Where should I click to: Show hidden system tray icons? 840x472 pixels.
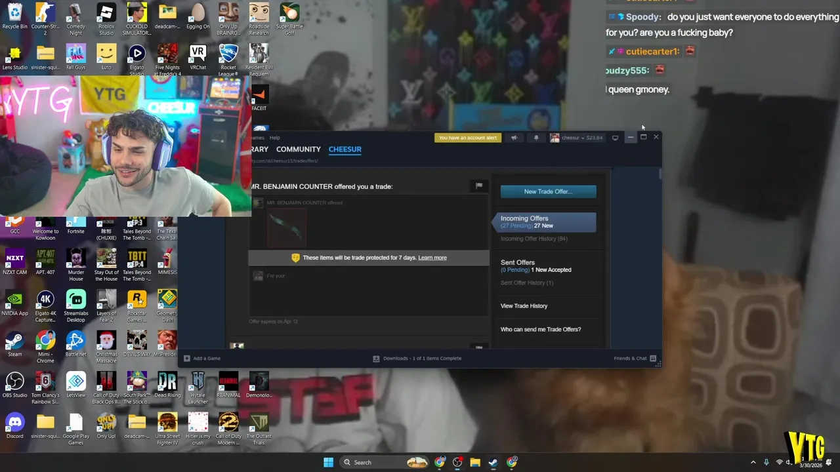tap(753, 462)
